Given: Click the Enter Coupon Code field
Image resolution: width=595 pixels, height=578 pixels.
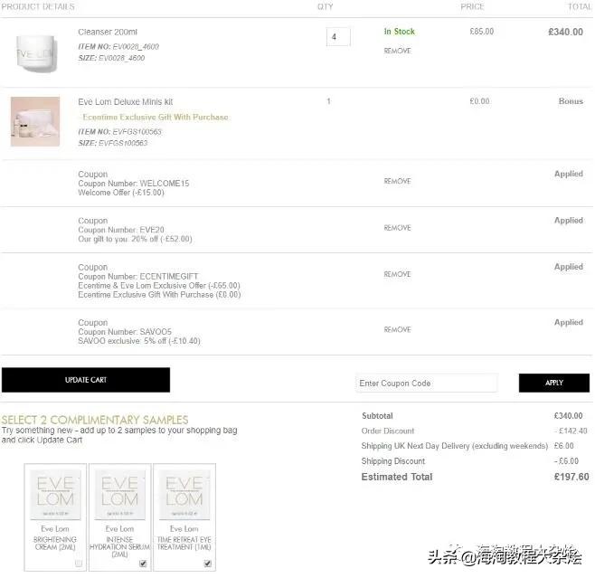Looking at the screenshot, I should pyautogui.click(x=427, y=383).
